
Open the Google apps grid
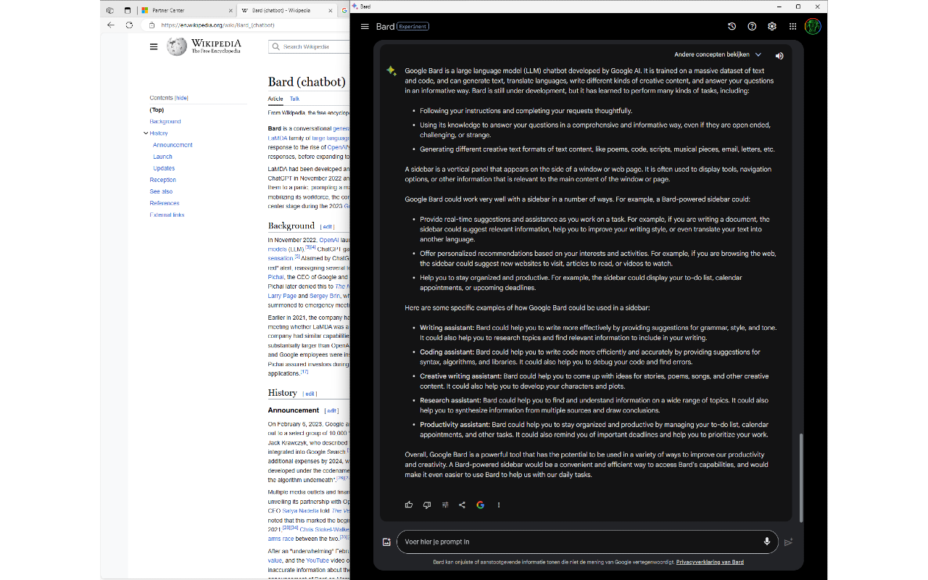click(x=792, y=27)
